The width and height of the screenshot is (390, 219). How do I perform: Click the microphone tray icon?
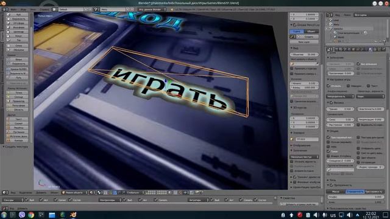[325, 215]
